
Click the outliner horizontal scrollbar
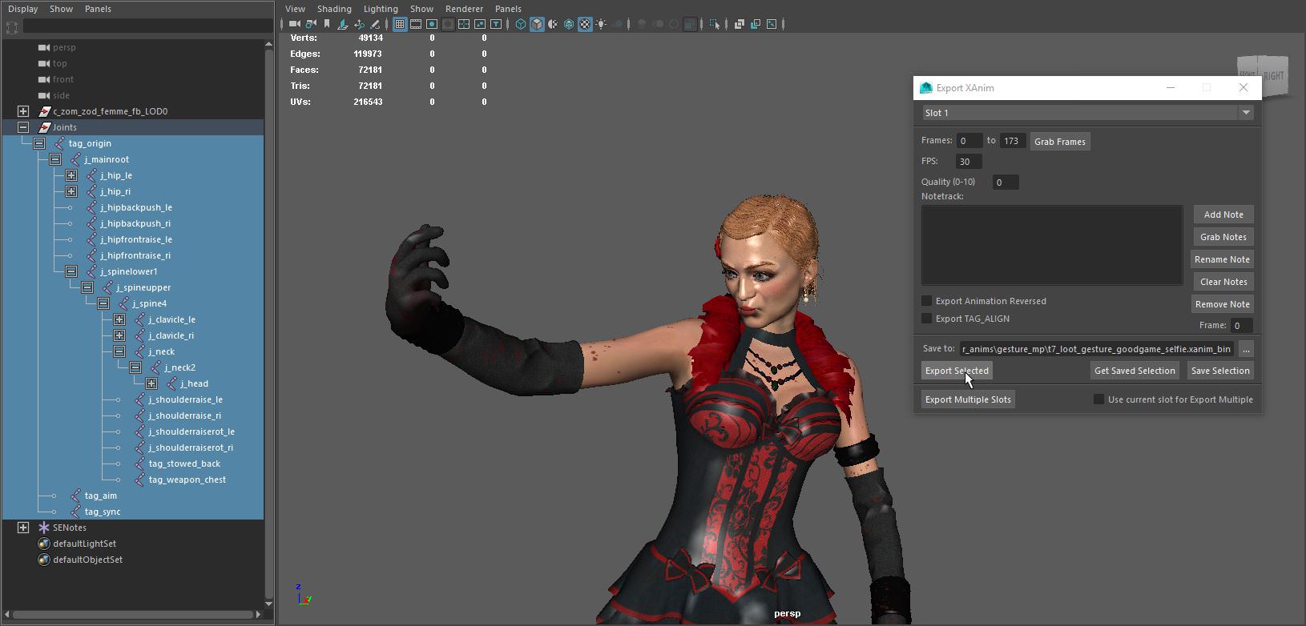click(x=134, y=614)
